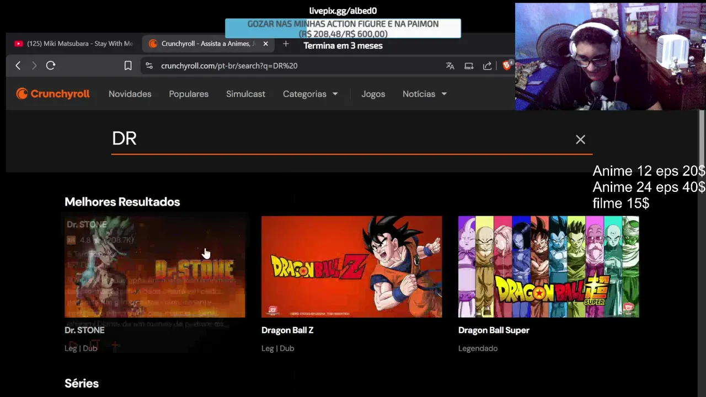This screenshot has height=397, width=706.
Task: Open the Dr. STONE thumbnail
Action: point(155,267)
